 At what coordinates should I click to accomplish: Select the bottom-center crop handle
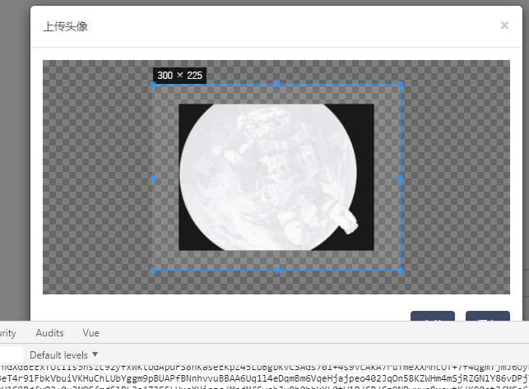(277, 271)
